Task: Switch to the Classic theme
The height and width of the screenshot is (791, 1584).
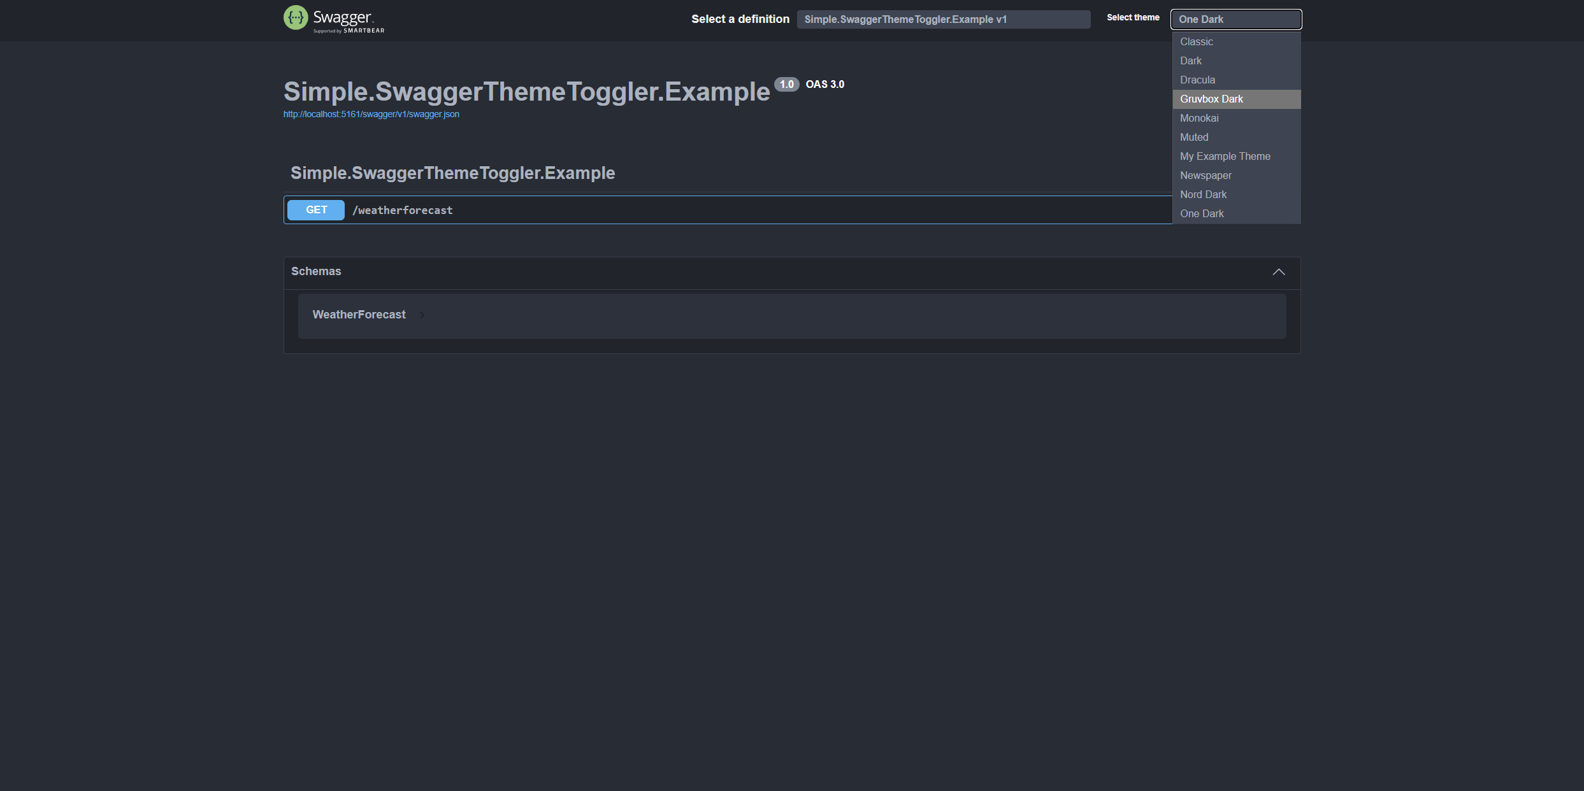Action: [1196, 41]
